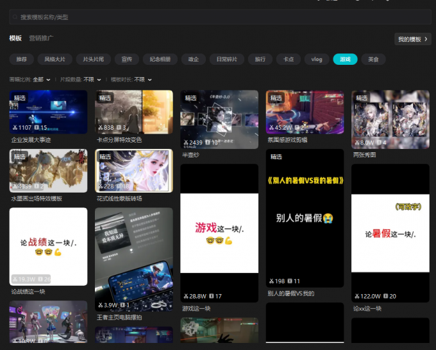
Task: Click the 两张秀图 title text
Action: pyautogui.click(x=364, y=155)
